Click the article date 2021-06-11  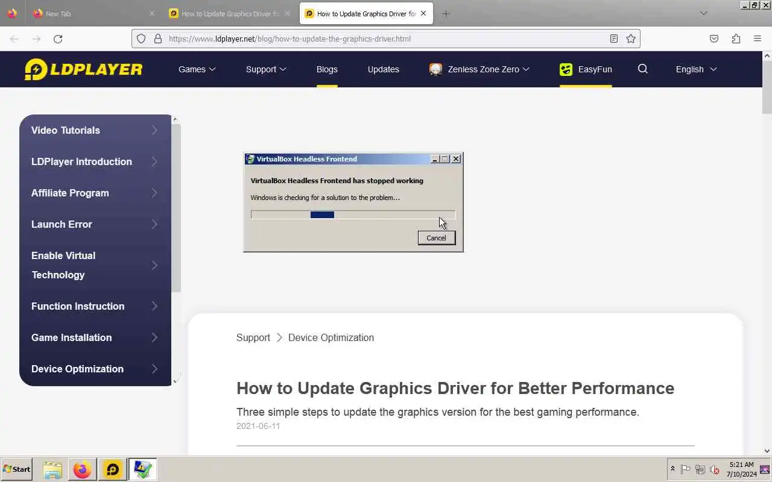[x=258, y=426]
